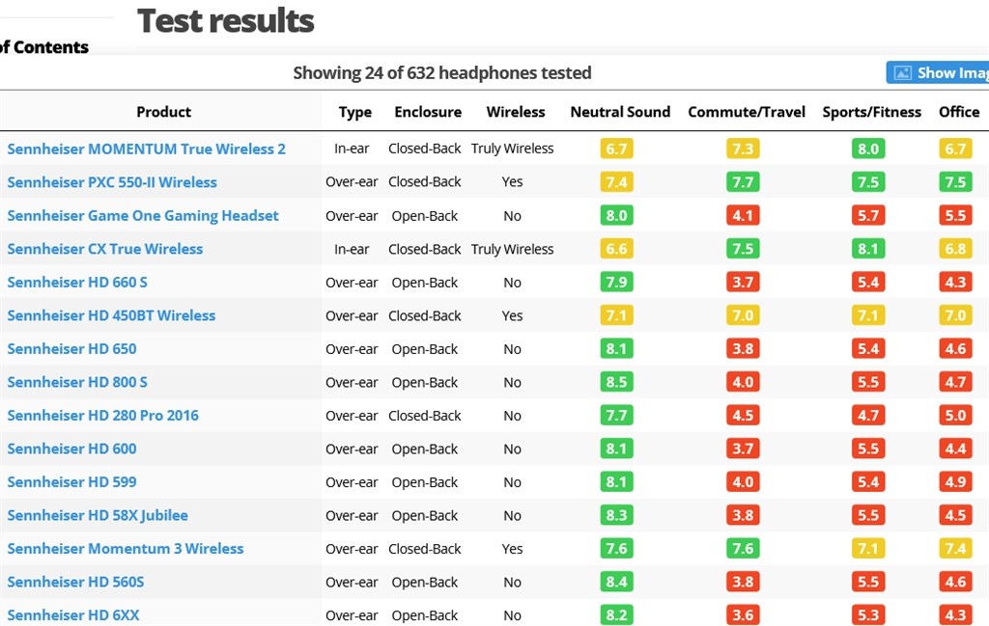The width and height of the screenshot is (989, 626).
Task: Open Sennheiser CX True Wireless link
Action: [x=104, y=249]
